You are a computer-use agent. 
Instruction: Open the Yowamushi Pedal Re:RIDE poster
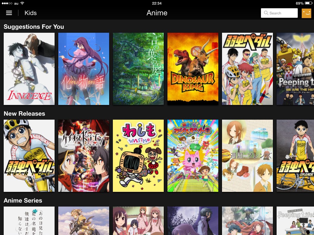click(x=29, y=156)
